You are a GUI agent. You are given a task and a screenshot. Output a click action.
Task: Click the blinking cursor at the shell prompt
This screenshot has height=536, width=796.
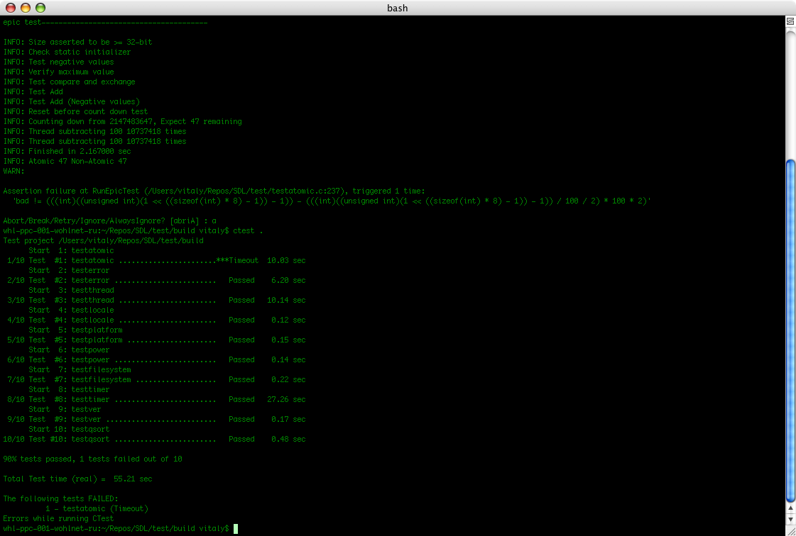tap(234, 528)
